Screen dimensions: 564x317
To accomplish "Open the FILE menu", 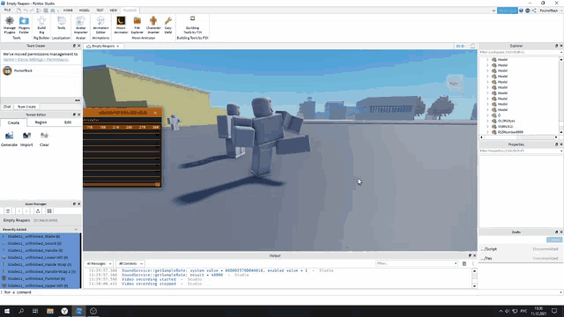I will 7,11.
